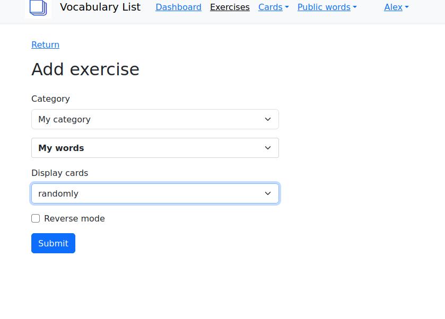
Task: Click the Add exercise heading
Action: coord(85,69)
